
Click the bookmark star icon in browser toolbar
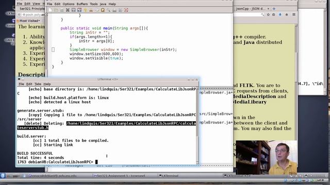coord(268,15)
